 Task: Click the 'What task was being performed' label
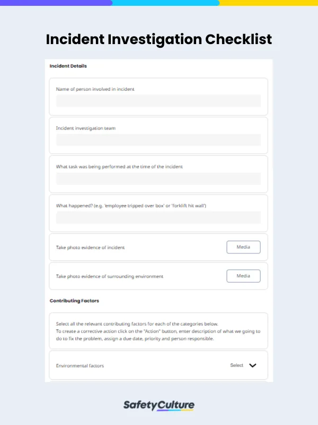tap(119, 167)
